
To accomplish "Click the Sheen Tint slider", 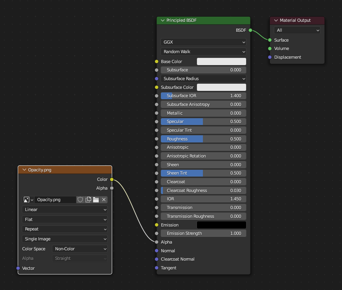I will click(x=203, y=173).
